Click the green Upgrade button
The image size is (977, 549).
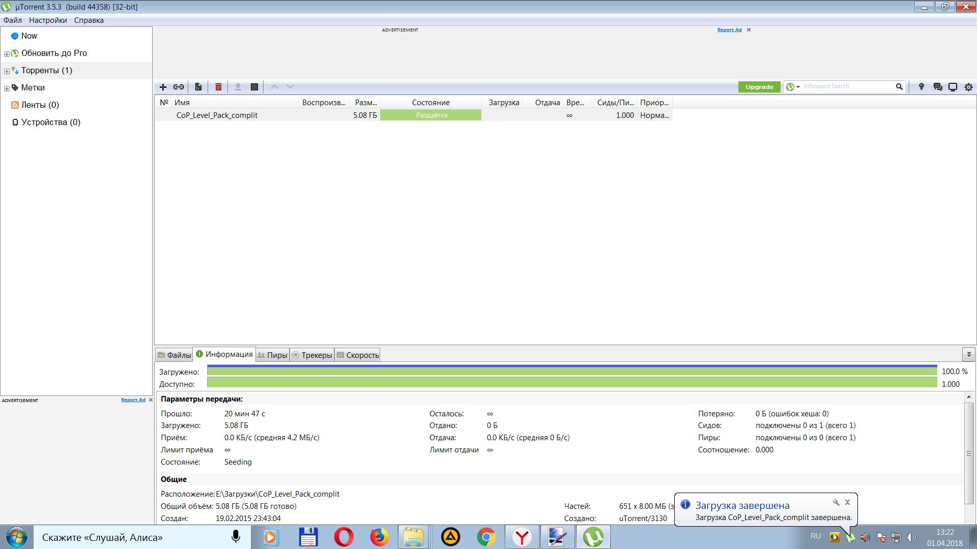tap(759, 87)
